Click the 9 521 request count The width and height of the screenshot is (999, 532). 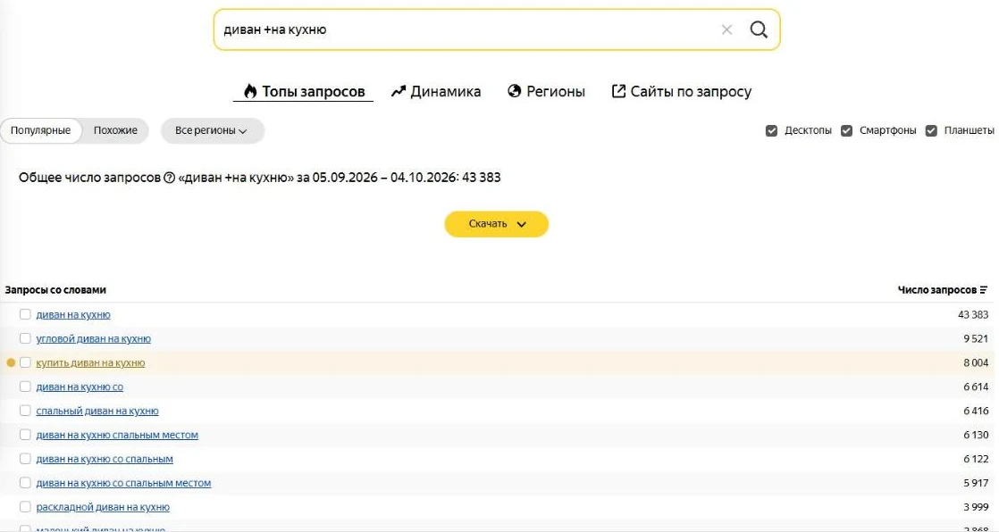coord(976,339)
